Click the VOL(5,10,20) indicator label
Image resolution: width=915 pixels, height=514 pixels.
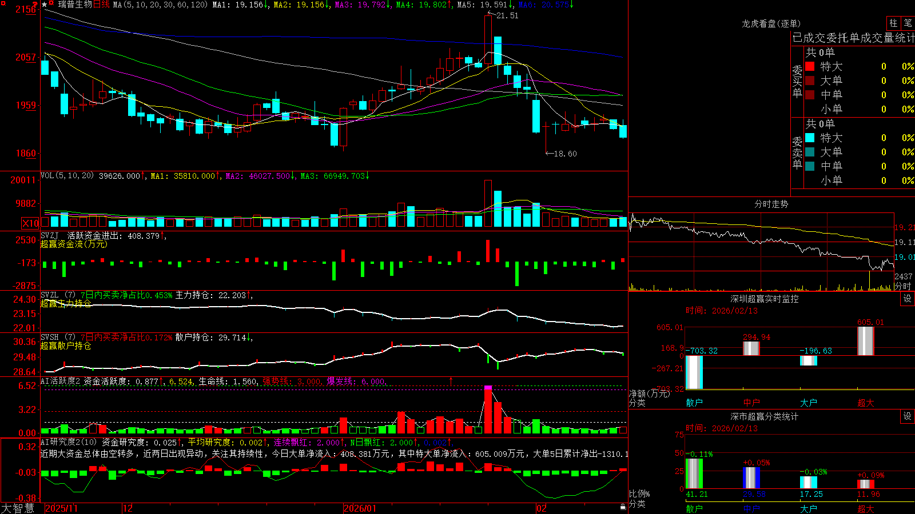(x=67, y=176)
